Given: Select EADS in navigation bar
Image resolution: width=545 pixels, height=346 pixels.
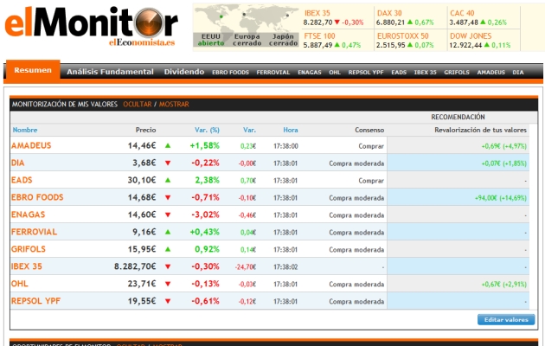Looking at the screenshot, I should (x=399, y=73).
